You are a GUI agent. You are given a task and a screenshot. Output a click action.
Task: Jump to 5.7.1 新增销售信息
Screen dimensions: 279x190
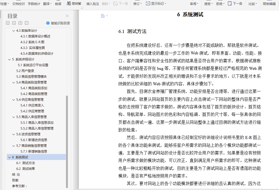coord(34,152)
